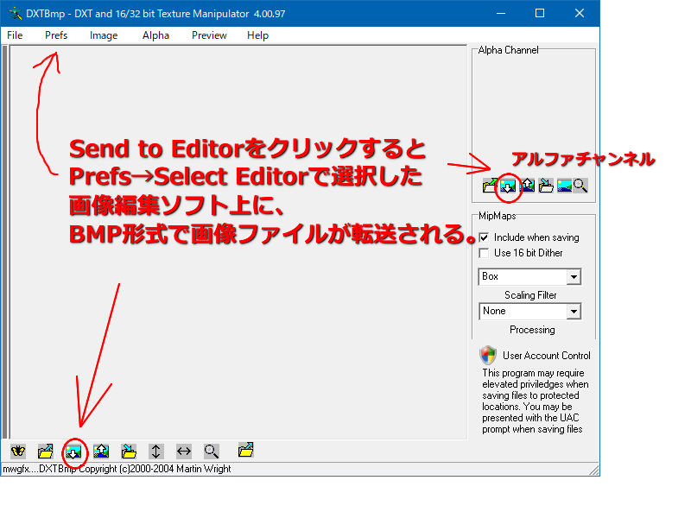The height and width of the screenshot is (518, 691).
Task: Minimize the DXTBmp window
Action: coord(501,13)
